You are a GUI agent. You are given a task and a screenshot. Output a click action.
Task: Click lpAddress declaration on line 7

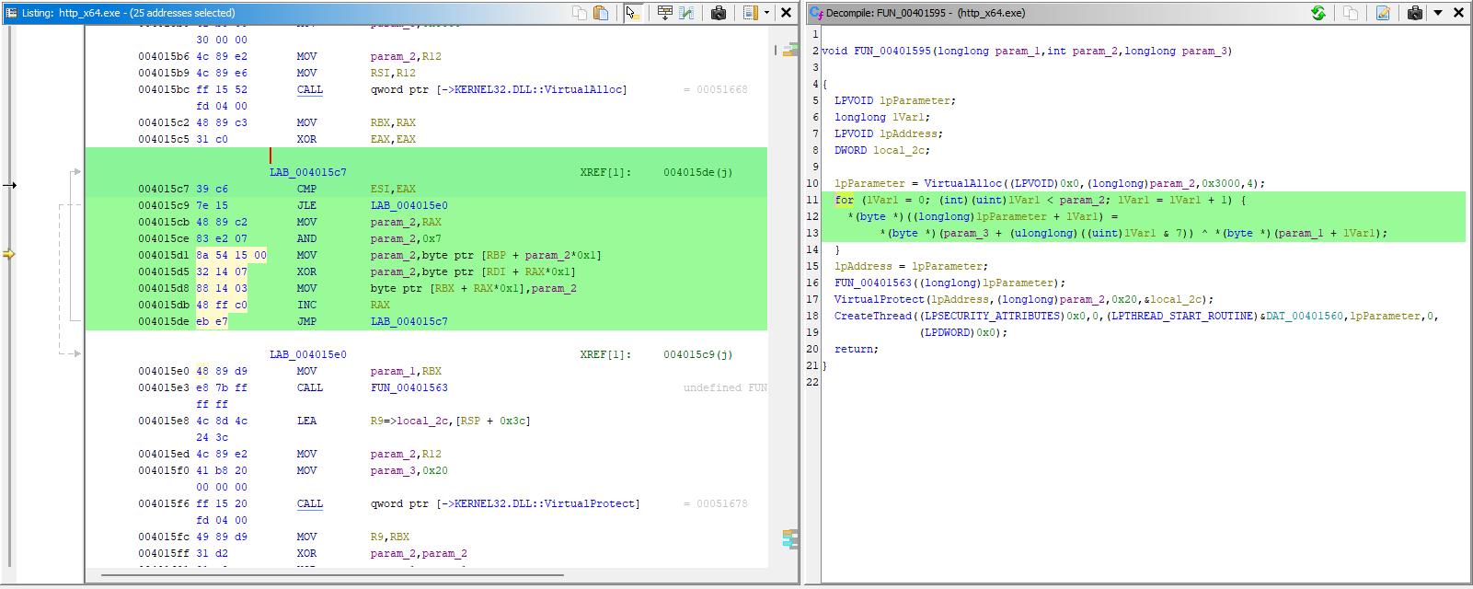coord(908,133)
